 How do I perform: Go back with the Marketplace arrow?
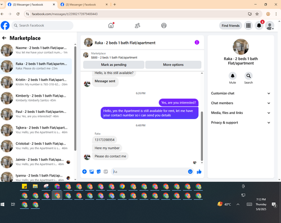[4, 38]
